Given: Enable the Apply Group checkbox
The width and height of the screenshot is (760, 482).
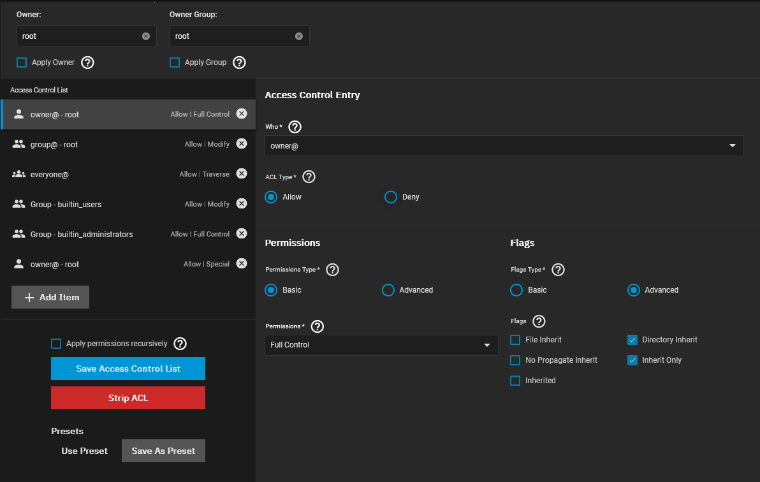Looking at the screenshot, I should (175, 62).
